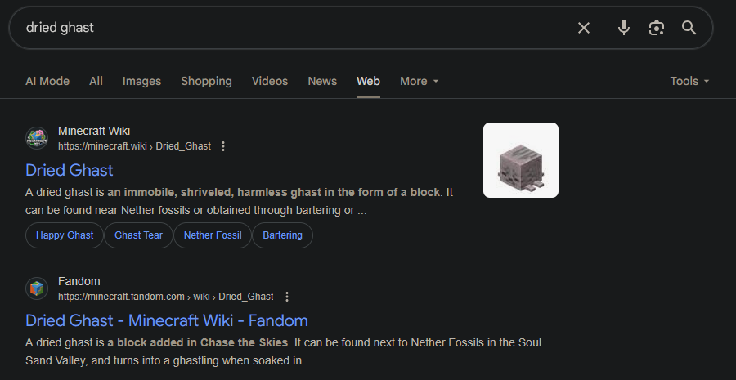Start voice search with microphone icon
Image resolution: width=736 pixels, height=380 pixels.
click(x=624, y=28)
